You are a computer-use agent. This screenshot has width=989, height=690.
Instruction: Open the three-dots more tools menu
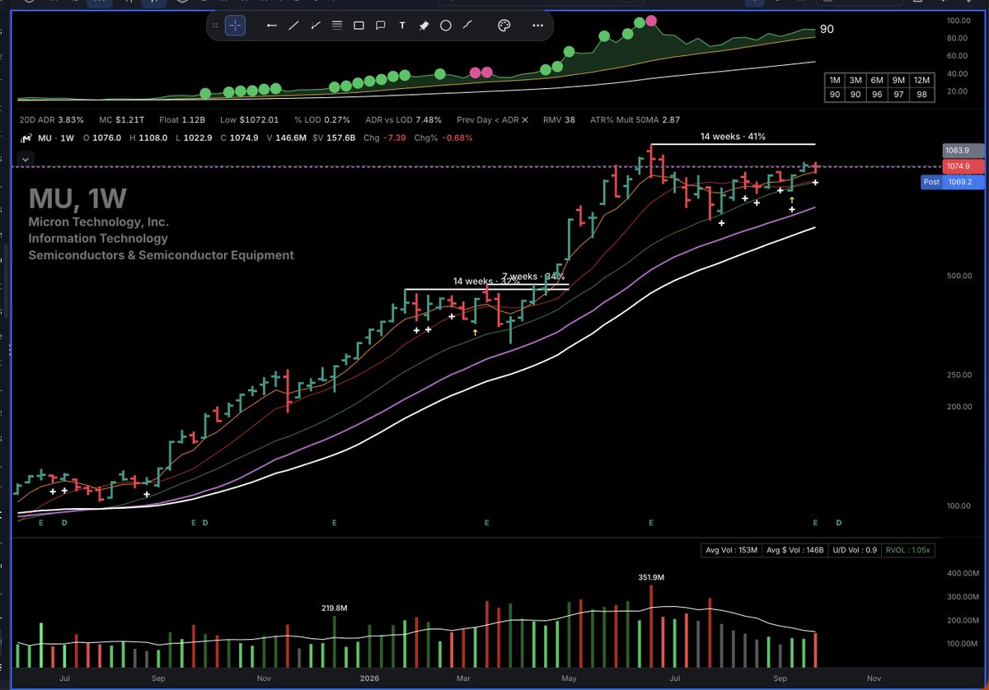coord(538,26)
